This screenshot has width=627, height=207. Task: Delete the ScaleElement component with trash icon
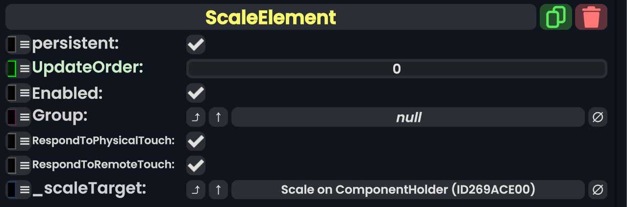click(591, 17)
